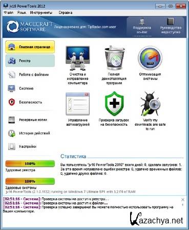Click the Macecraft Software logo
Screen dimensions: 189x230
pos(30,27)
